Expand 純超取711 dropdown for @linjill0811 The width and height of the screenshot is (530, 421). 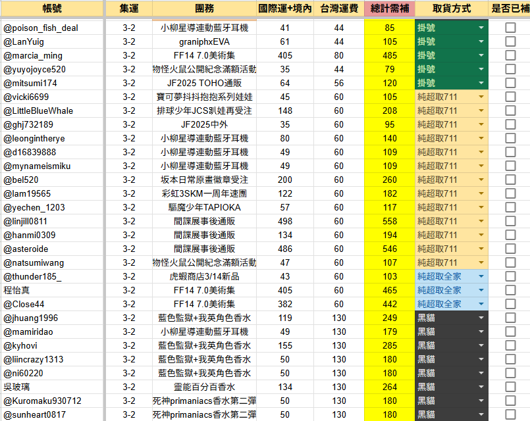tap(481, 221)
